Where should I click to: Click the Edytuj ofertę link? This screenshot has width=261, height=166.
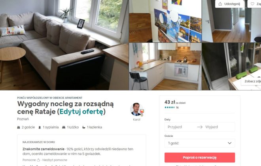point(81,111)
